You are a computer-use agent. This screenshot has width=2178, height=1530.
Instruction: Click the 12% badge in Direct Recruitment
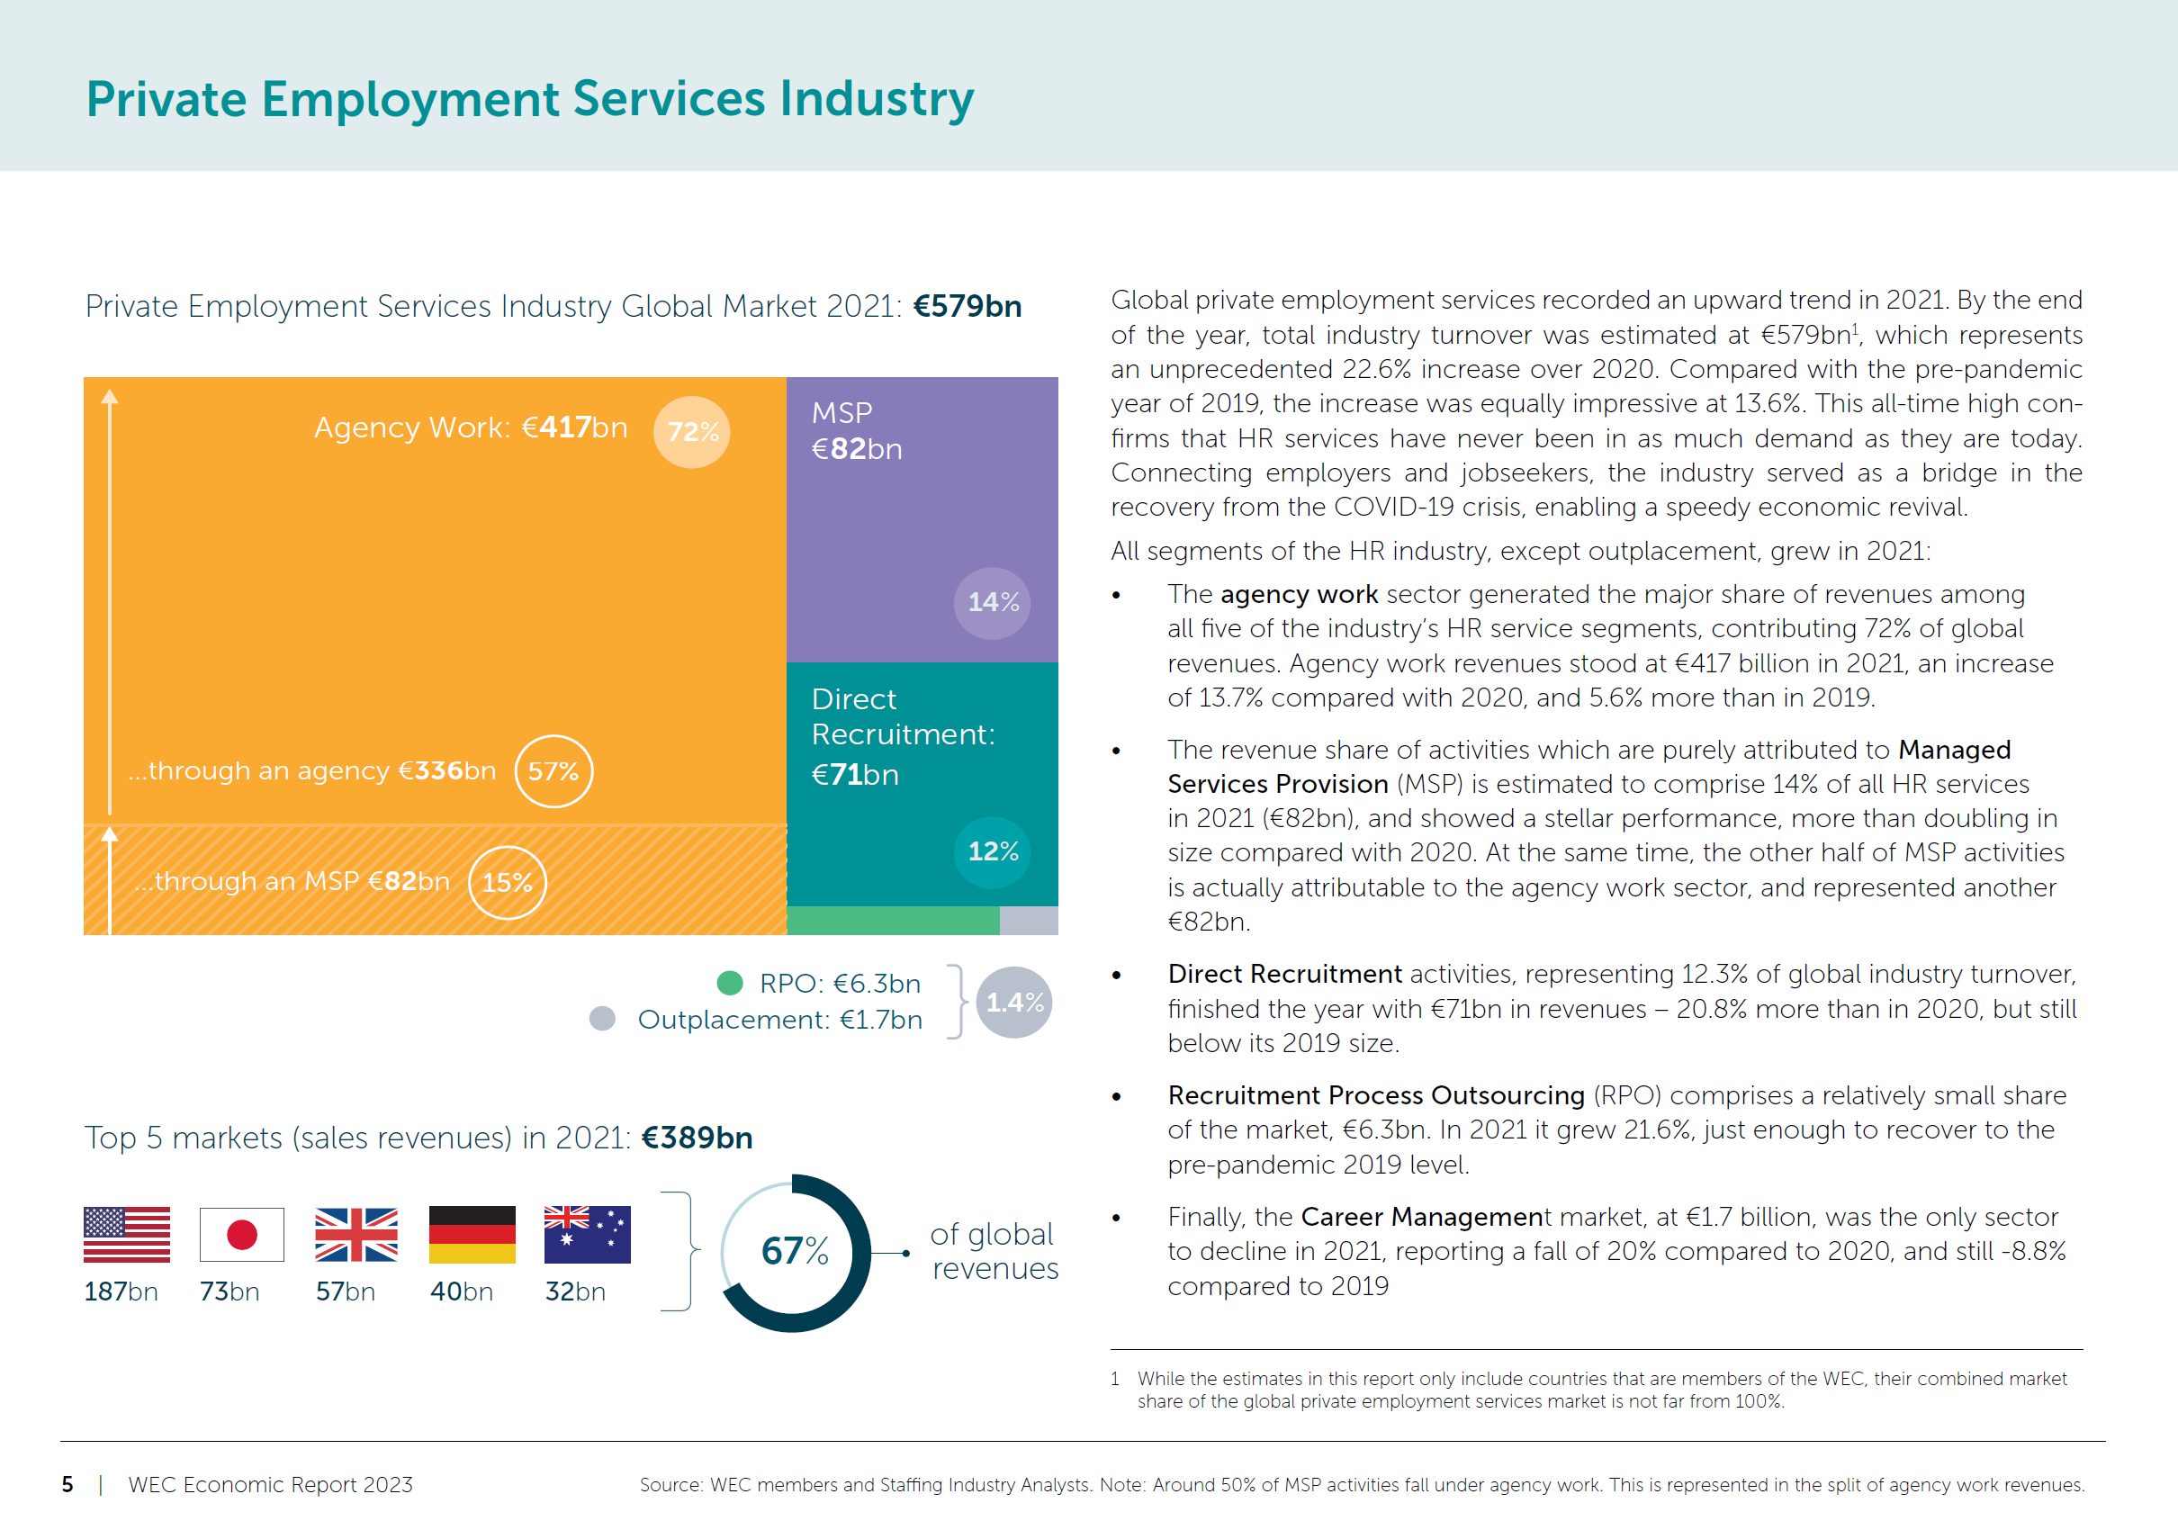992,851
